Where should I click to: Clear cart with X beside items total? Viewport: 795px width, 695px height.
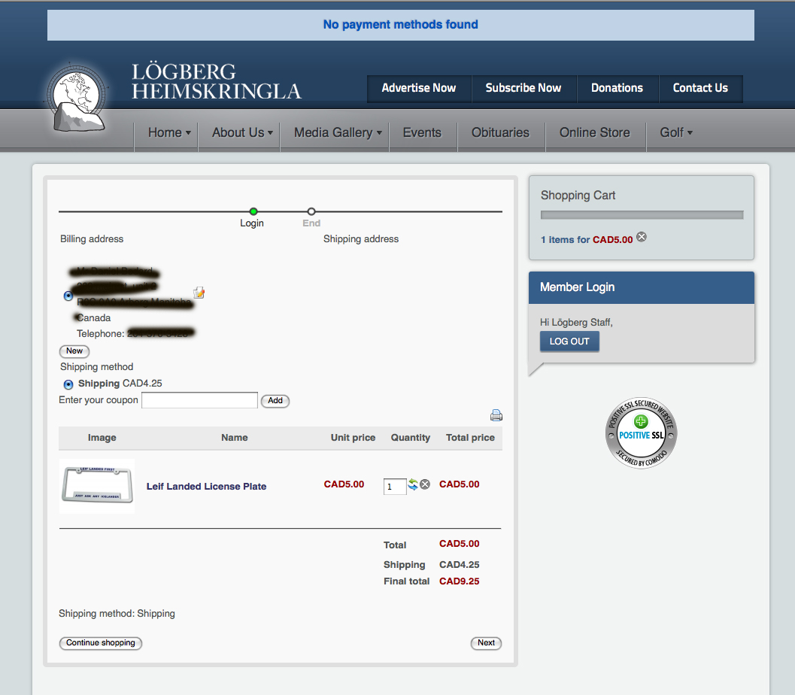[642, 237]
